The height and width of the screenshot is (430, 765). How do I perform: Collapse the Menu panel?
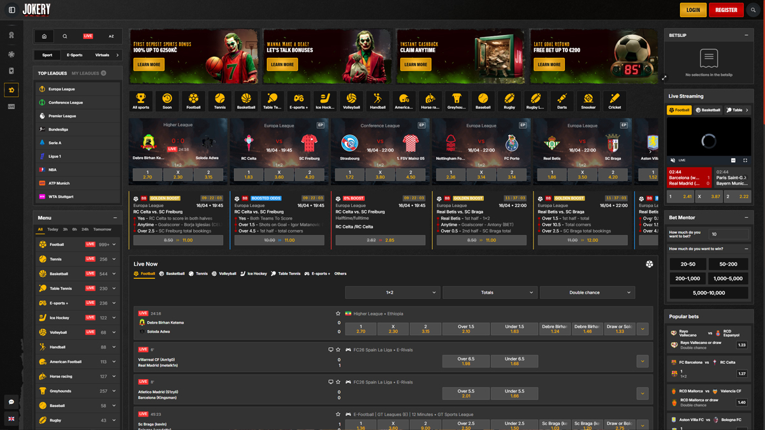coord(115,218)
